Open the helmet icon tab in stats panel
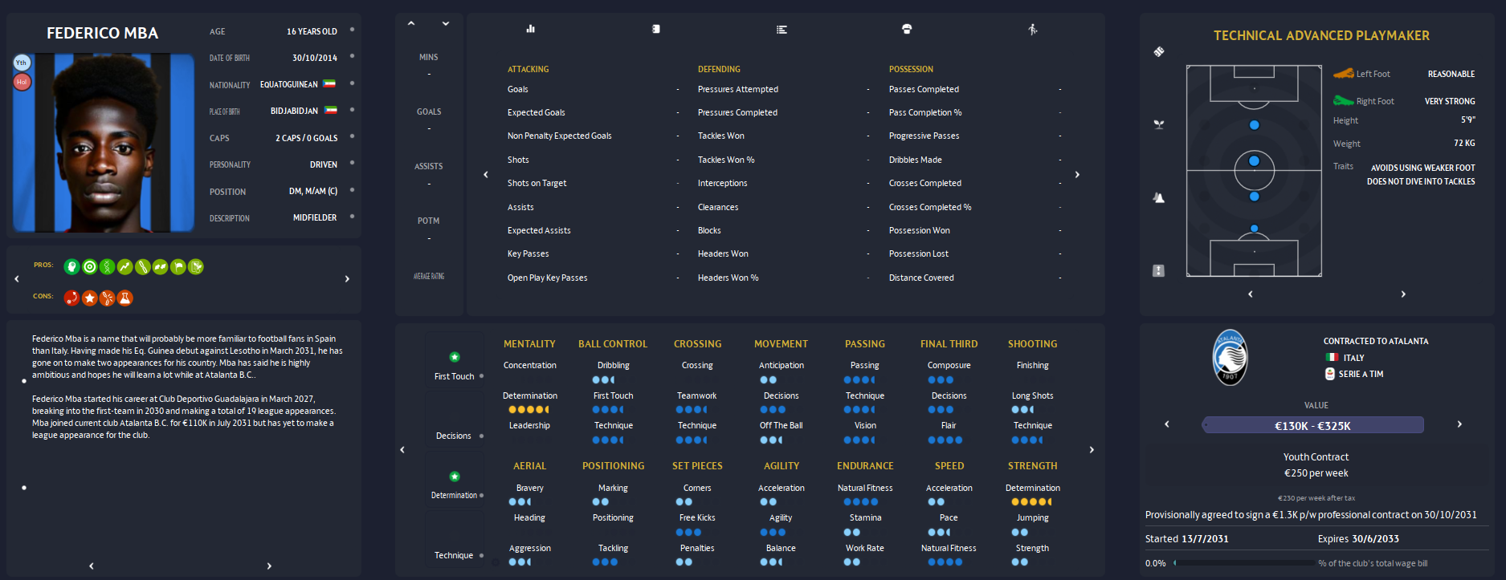 (907, 29)
